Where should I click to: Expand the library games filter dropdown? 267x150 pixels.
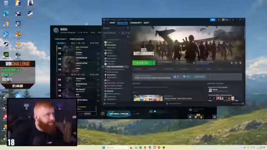click(111, 33)
